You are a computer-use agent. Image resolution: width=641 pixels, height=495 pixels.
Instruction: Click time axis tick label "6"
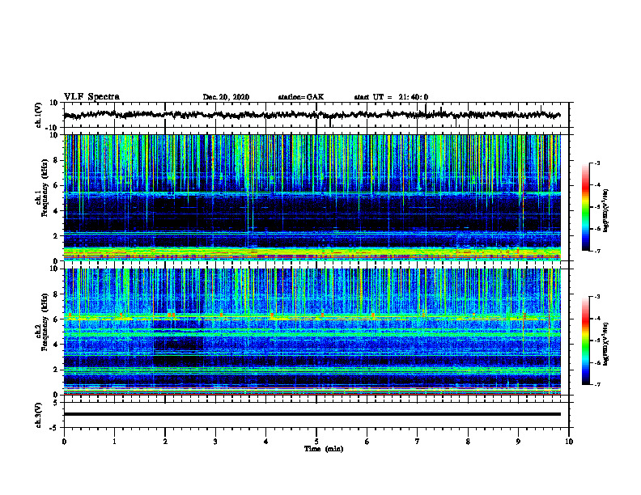(367, 442)
